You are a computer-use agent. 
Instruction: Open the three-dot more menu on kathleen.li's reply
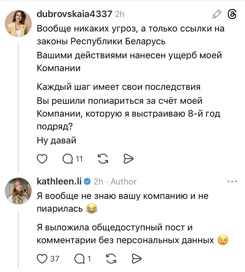(232, 182)
